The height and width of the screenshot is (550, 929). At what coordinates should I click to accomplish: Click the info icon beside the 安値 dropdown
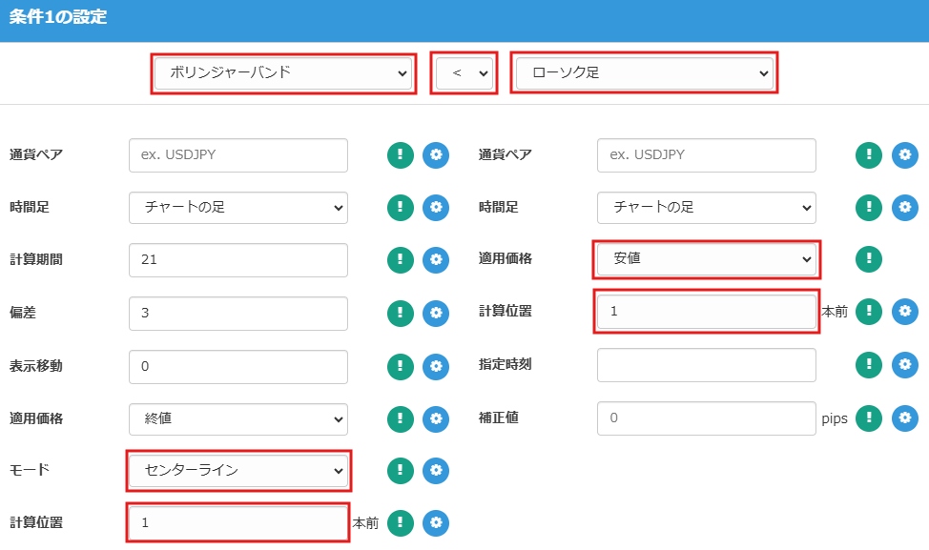click(x=868, y=259)
